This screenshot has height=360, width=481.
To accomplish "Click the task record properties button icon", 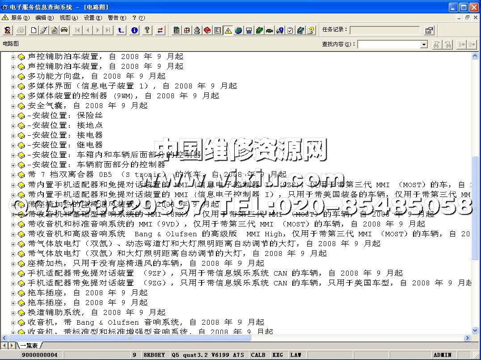I will [x=429, y=30].
